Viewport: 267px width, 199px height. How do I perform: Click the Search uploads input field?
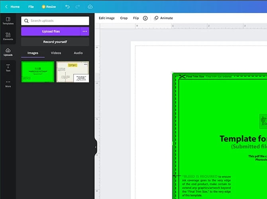[x=55, y=21]
